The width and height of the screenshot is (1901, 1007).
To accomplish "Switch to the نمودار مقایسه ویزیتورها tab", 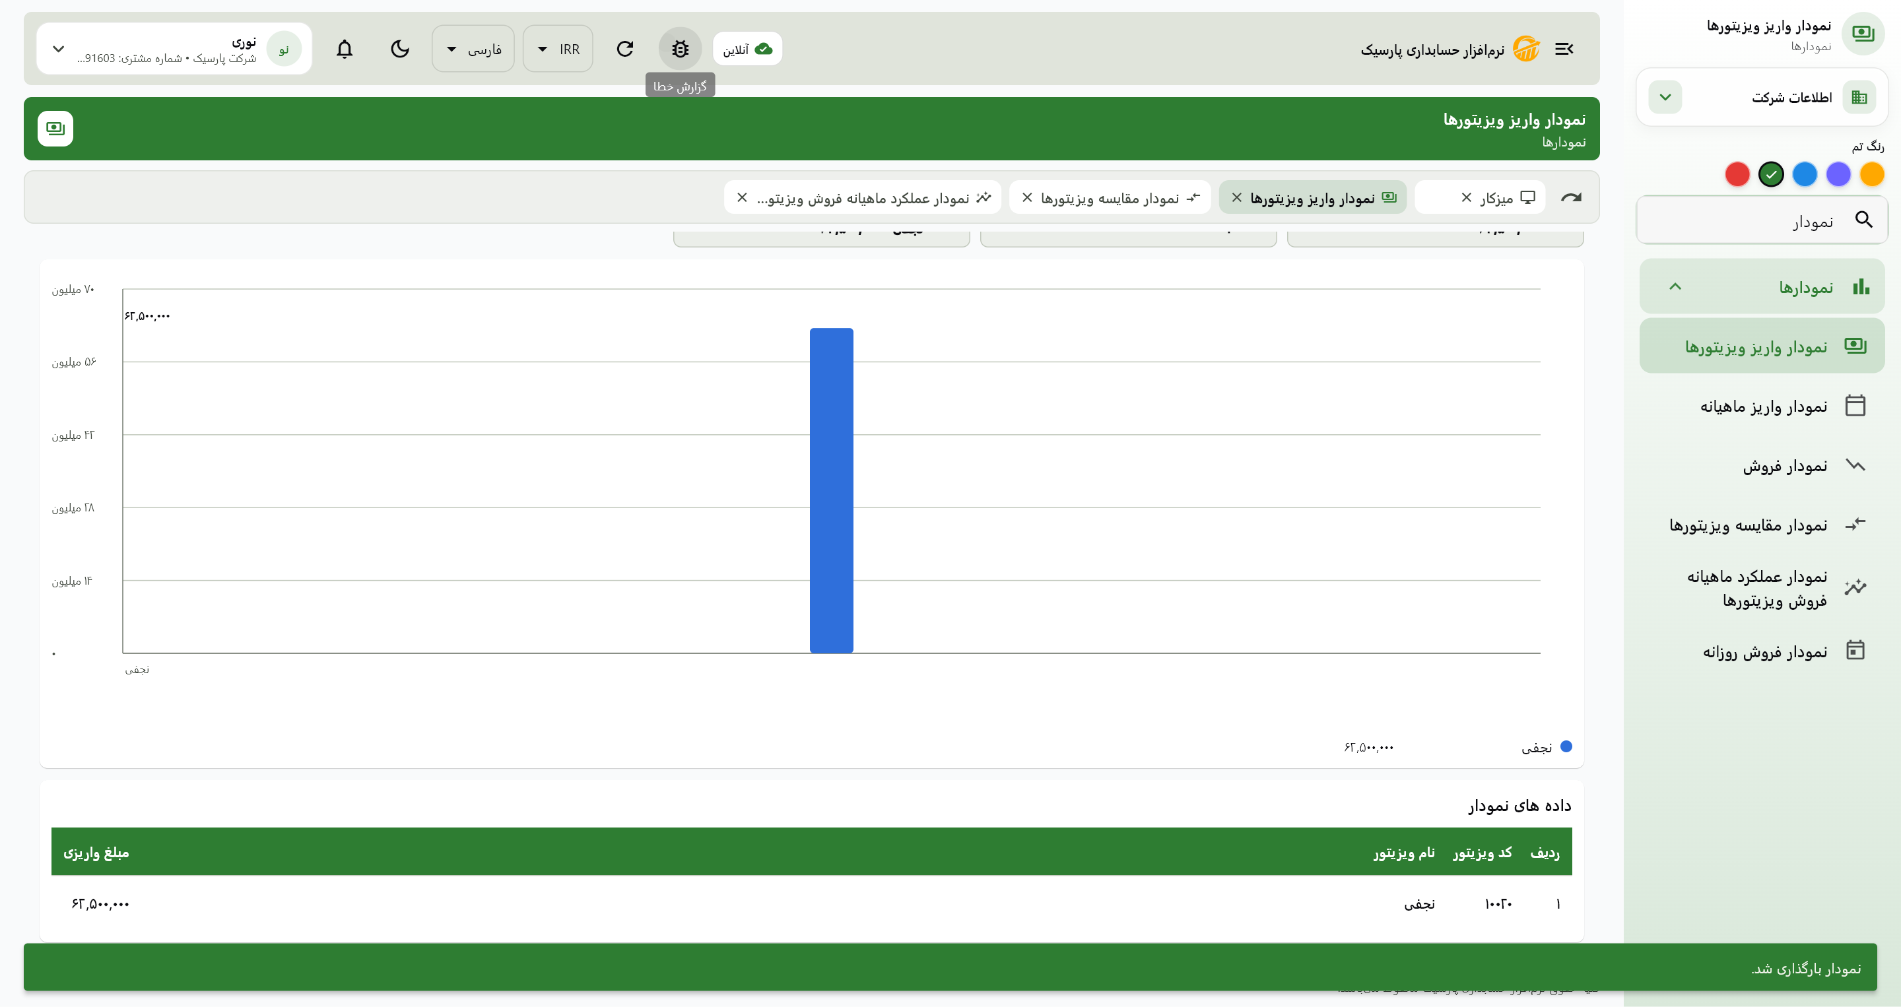I will [1110, 198].
